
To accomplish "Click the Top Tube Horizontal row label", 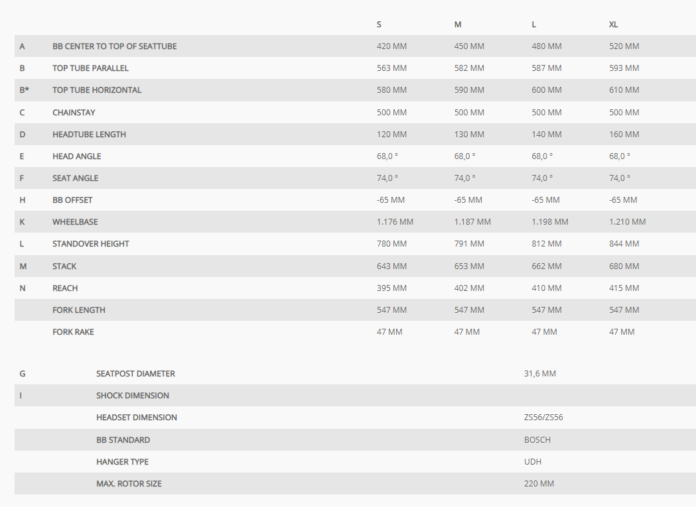I will pyautogui.click(x=97, y=90).
